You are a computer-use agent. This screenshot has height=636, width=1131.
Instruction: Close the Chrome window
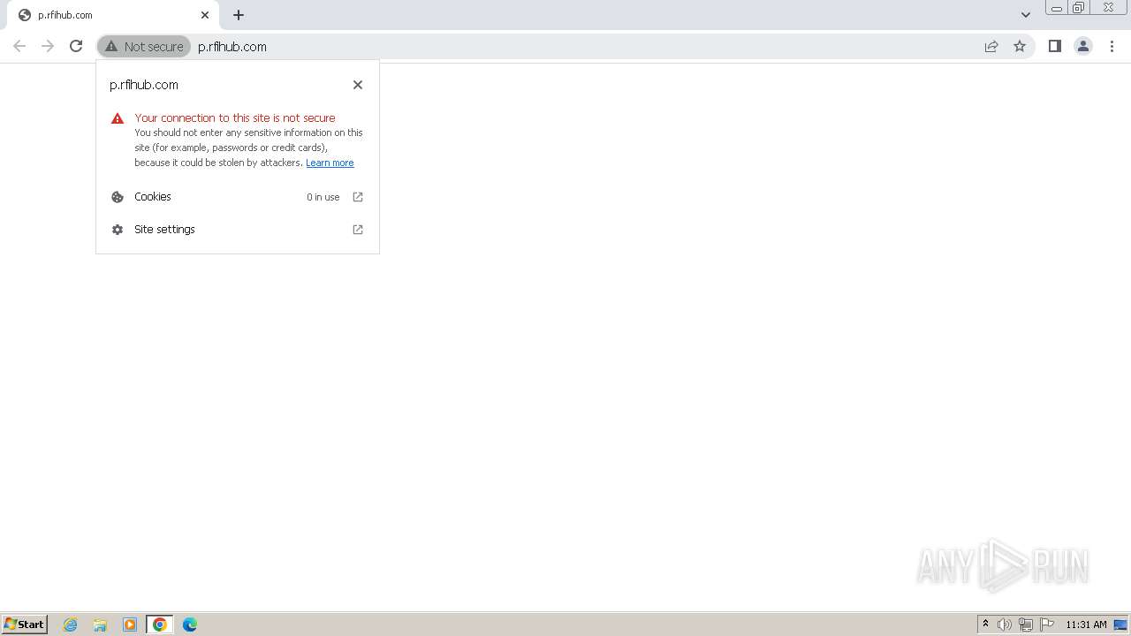click(x=1108, y=8)
